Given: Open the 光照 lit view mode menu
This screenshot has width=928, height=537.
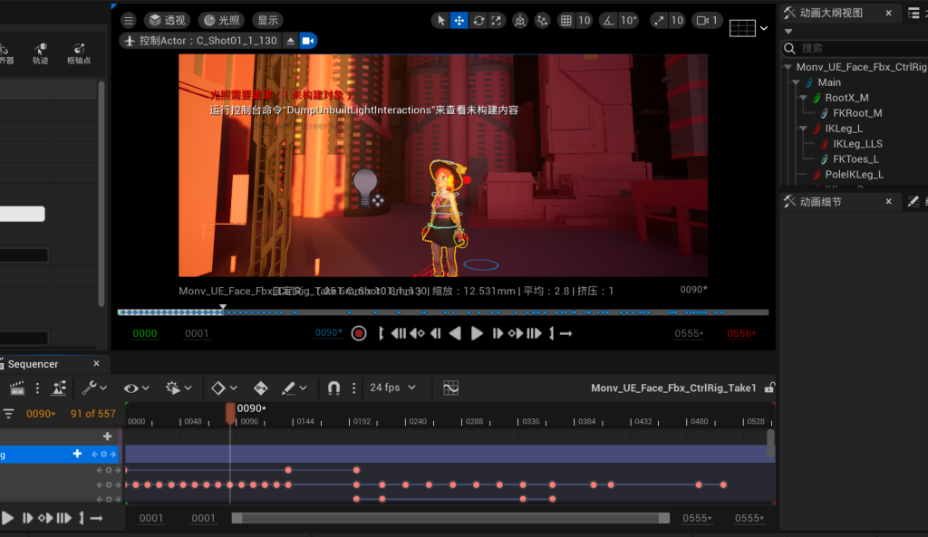Looking at the screenshot, I should [223, 21].
